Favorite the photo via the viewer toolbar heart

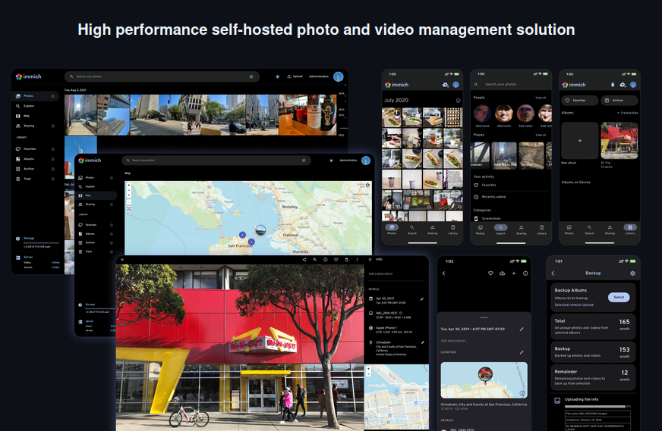(336, 260)
